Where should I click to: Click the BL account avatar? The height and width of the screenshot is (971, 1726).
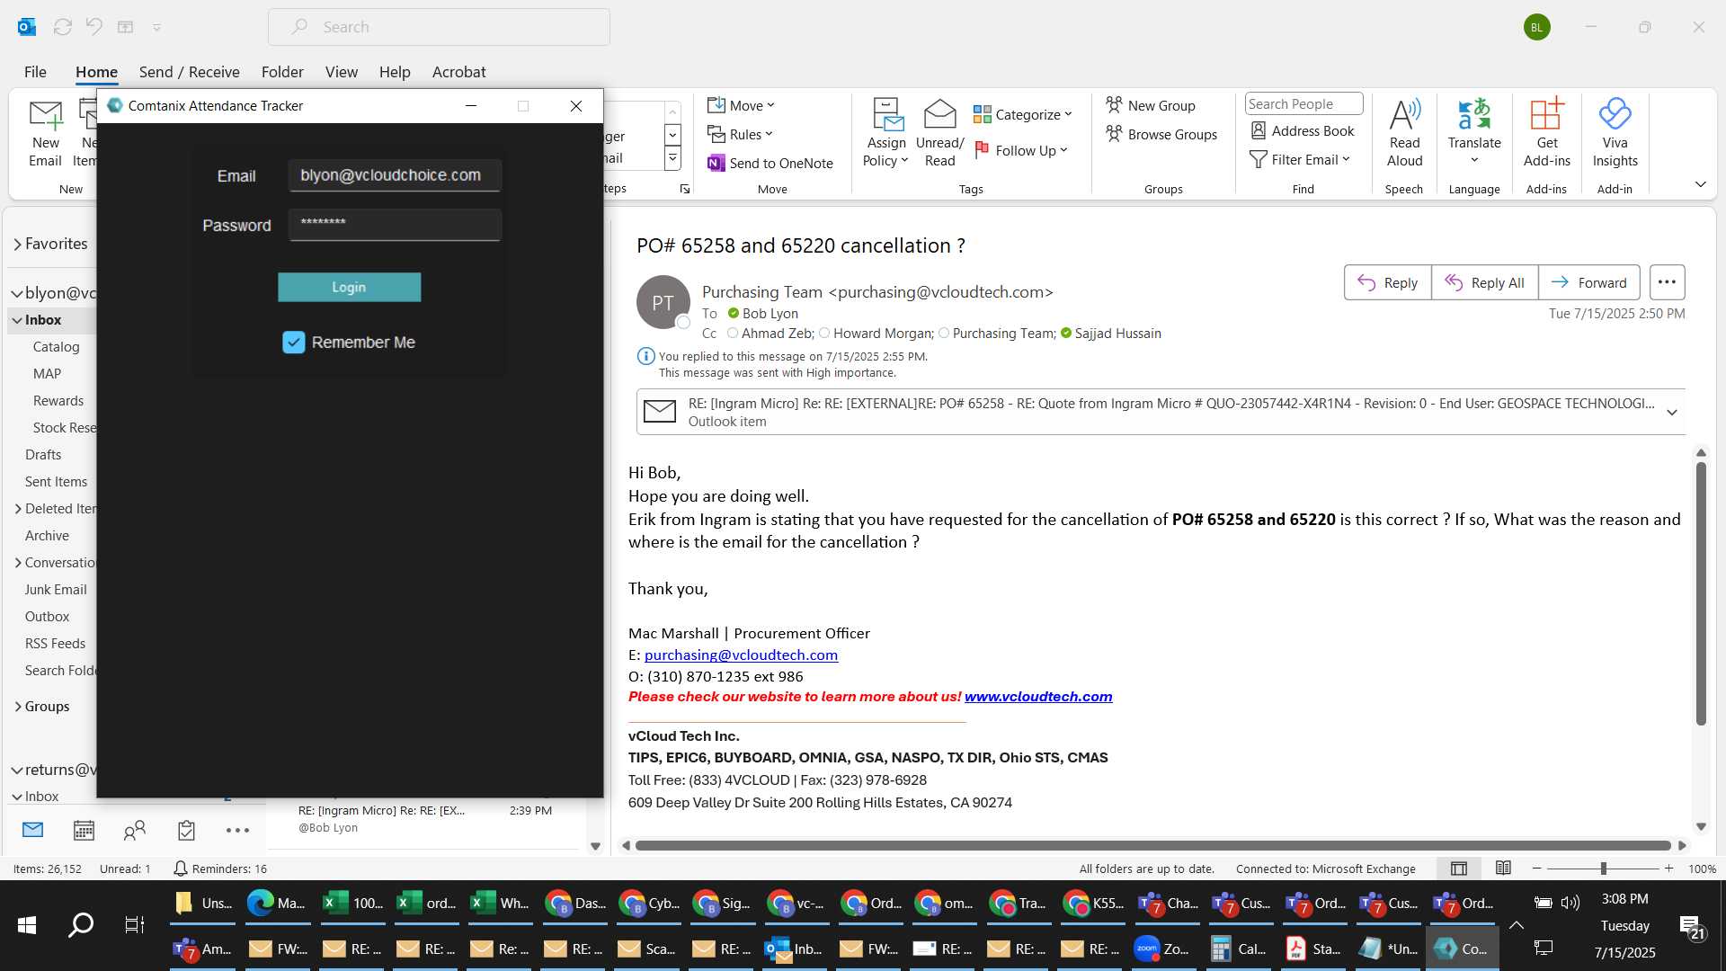1536,27
